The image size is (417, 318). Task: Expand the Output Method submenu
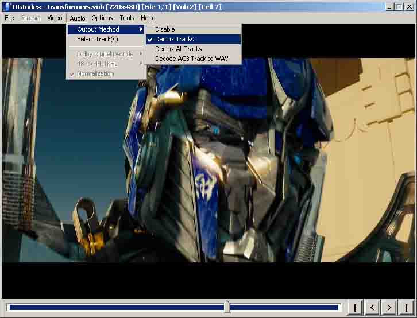coord(106,29)
